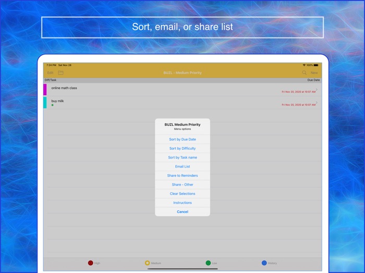The image size is (365, 273).
Task: Click cyan difficulty swatch for buy milk
Action: tap(45, 102)
